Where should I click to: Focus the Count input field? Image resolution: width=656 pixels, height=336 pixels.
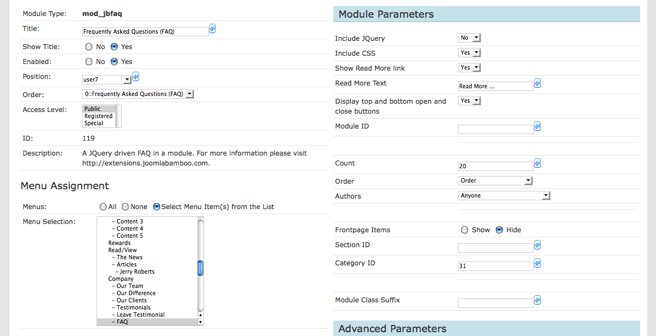point(495,166)
